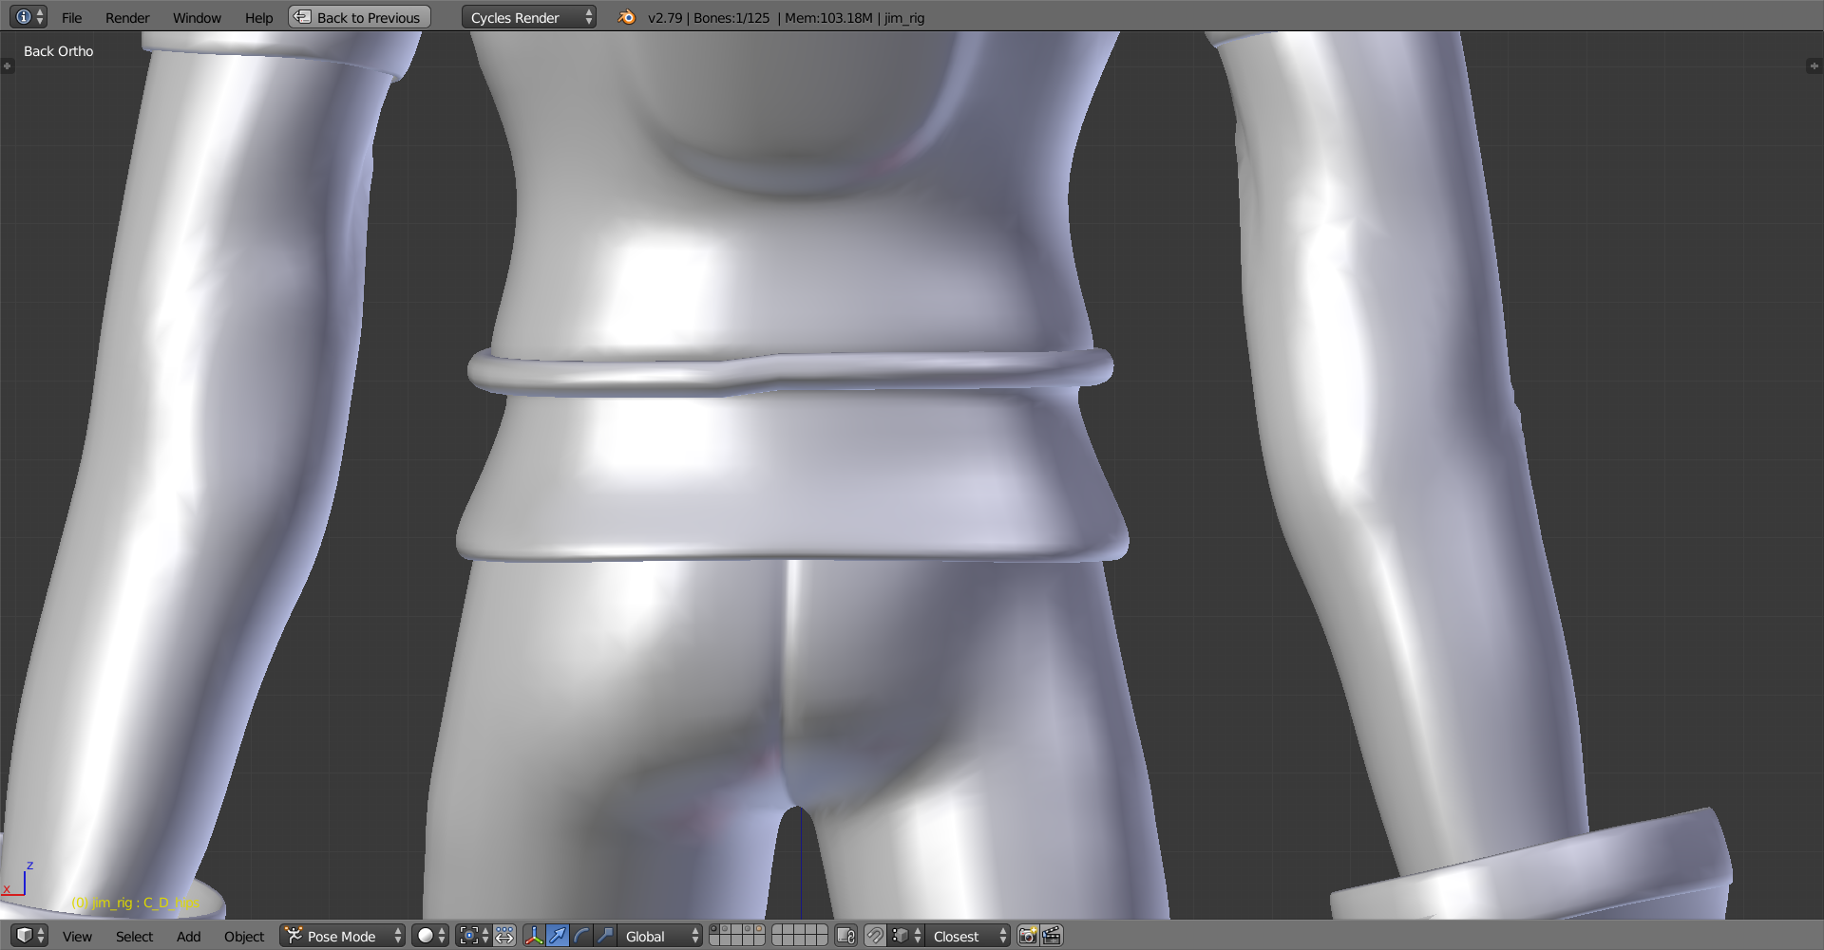Open the Render menu
This screenshot has height=950, width=1824.
[x=127, y=18]
